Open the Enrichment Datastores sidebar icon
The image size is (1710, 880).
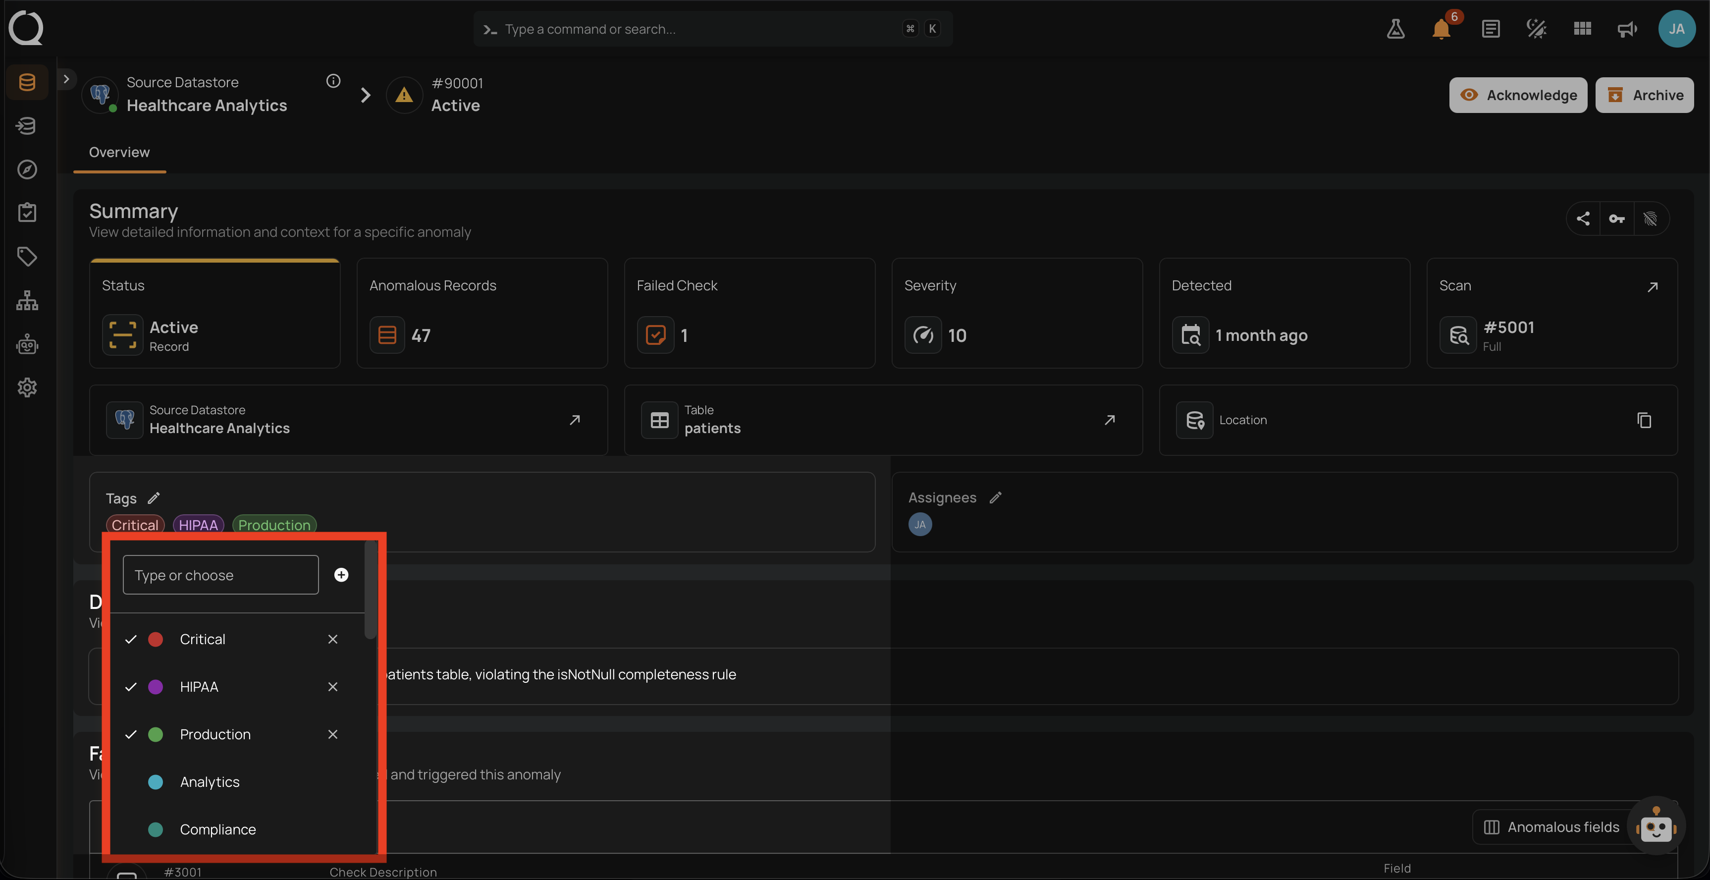pos(27,126)
